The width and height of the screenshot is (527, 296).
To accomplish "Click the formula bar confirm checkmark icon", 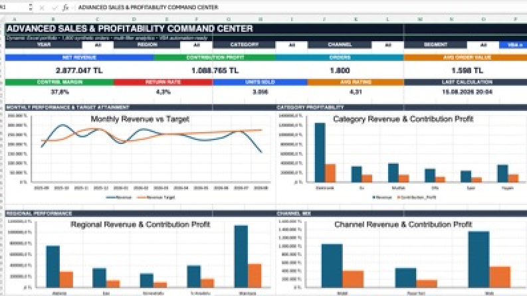I will [x=54, y=7].
